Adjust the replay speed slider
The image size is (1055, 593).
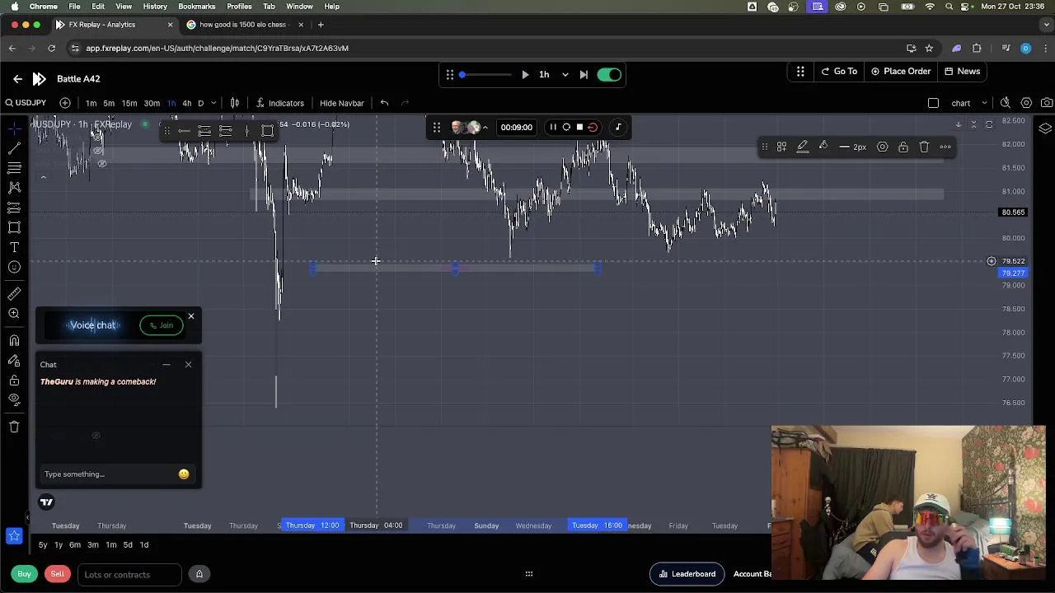click(486, 75)
